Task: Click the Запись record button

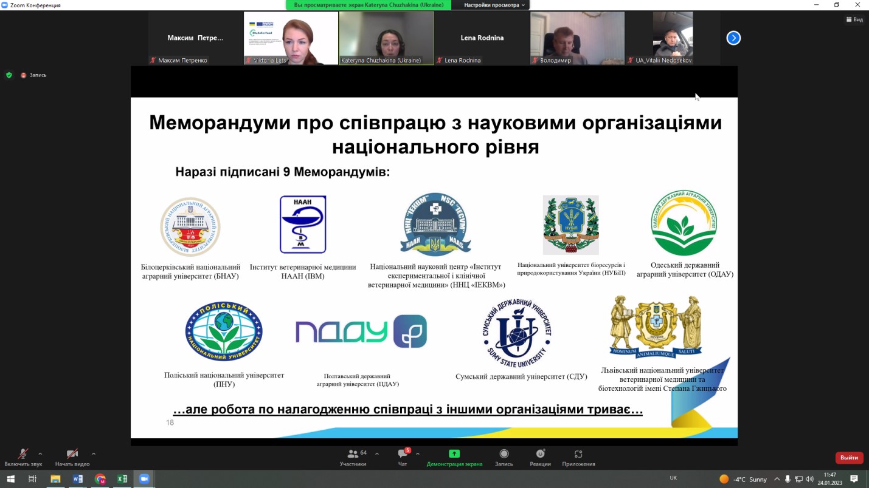Action: click(504, 458)
